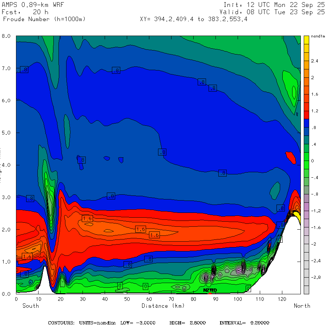Click the '60' distance axis tick label

149,299
